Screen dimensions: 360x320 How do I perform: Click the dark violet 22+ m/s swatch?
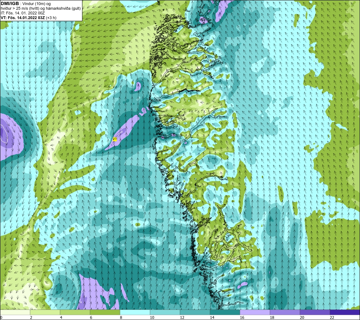pyautogui.click(x=345, y=312)
